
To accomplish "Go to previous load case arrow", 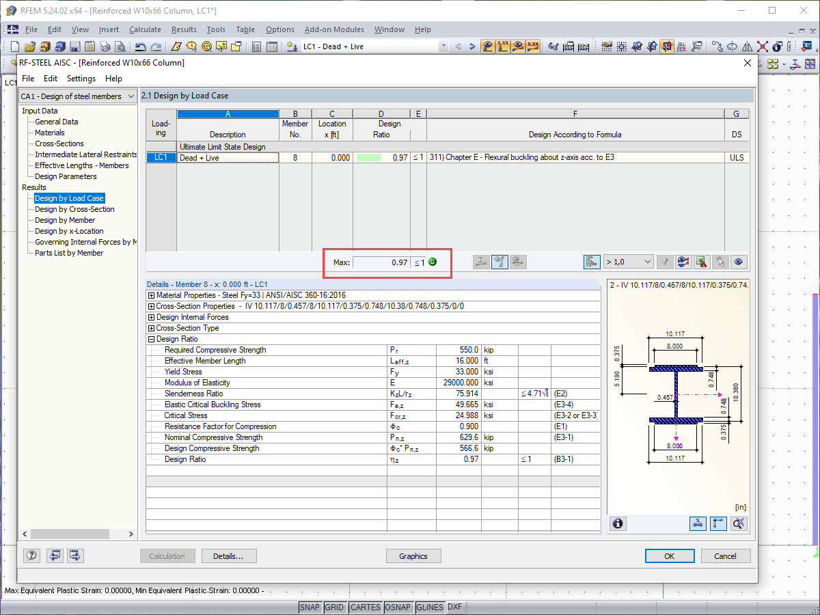I will [458, 46].
